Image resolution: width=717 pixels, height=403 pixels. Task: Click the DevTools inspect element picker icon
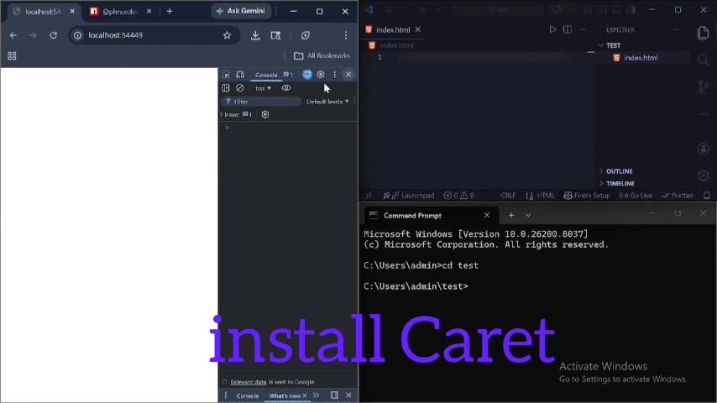point(226,75)
